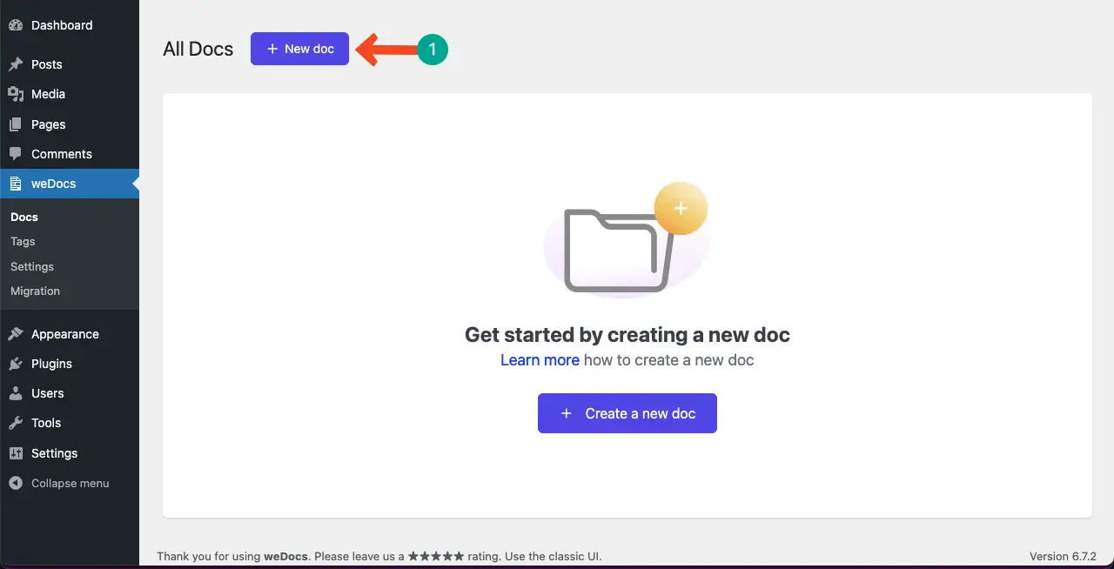The width and height of the screenshot is (1114, 569).
Task: Open the Tools menu item
Action: click(x=70, y=423)
